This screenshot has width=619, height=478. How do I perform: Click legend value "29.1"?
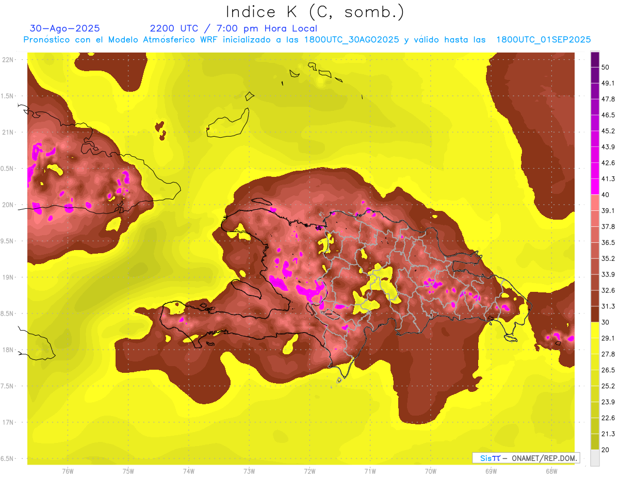tap(608, 338)
